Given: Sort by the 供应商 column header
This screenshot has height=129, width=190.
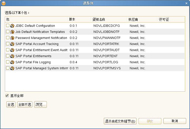Looking at the screenshot, I should click(142, 19).
